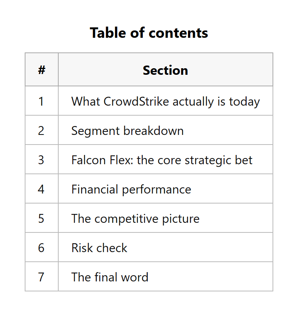Open 'What CrowdStrike actually is today' section

click(x=166, y=101)
